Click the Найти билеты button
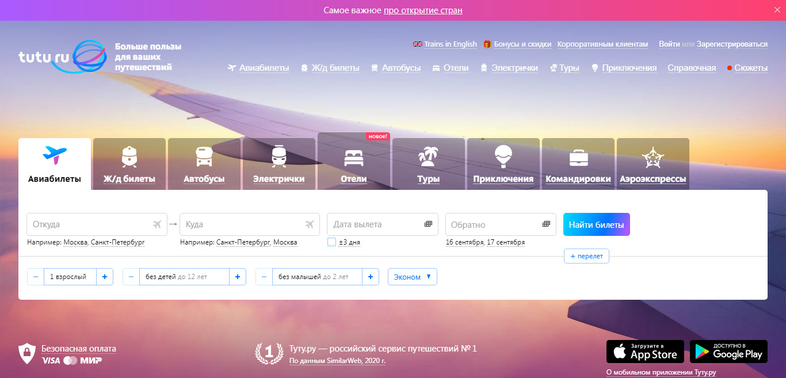Image resolution: width=786 pixels, height=378 pixels. point(597,224)
